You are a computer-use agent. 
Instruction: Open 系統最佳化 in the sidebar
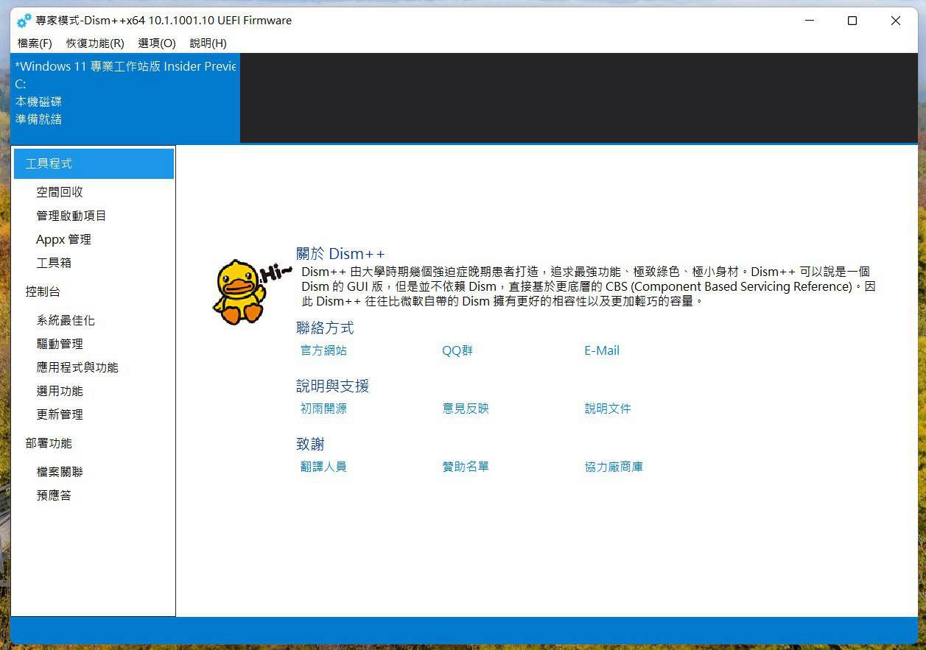[66, 320]
